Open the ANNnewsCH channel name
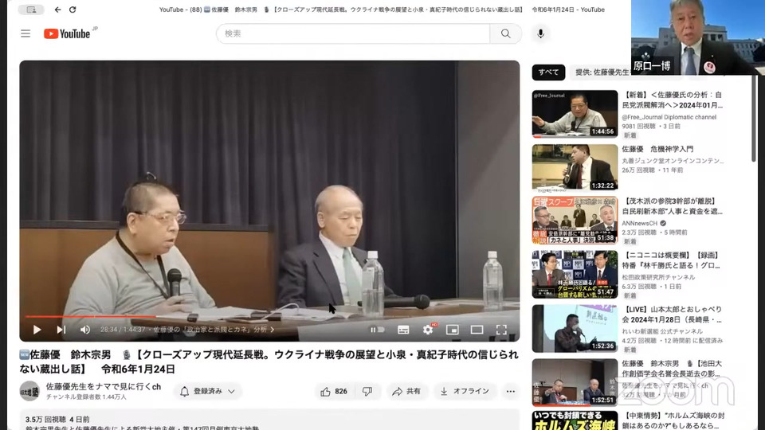The height and width of the screenshot is (430, 765). pyautogui.click(x=640, y=223)
